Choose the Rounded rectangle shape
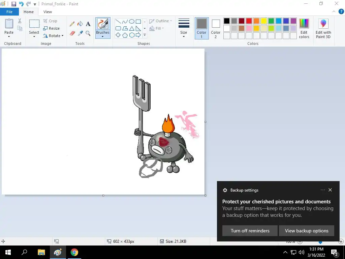Image resolution: width=345 pixels, height=259 pixels. [x=118, y=28]
